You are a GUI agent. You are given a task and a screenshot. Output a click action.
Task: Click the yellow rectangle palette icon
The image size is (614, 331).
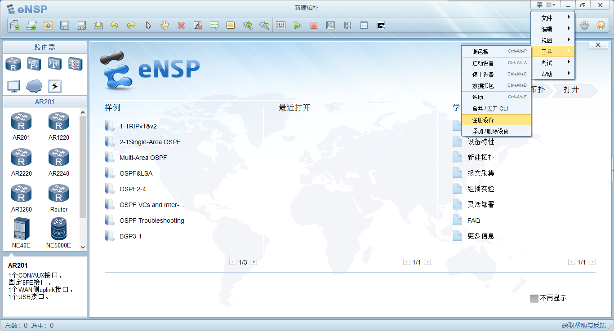231,26
